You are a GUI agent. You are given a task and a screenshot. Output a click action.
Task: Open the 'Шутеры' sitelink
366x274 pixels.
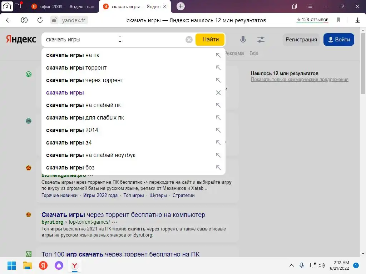point(158,195)
